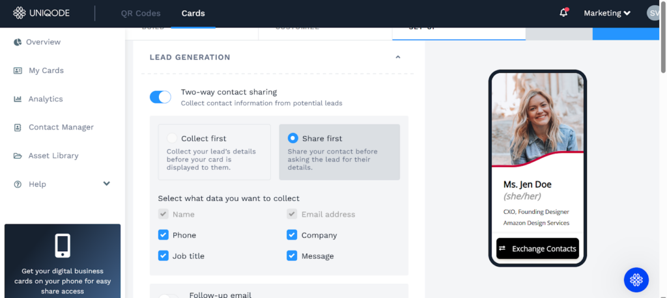Click the Uniqode logo icon
Screen dimensions: 667x298
tap(20, 13)
